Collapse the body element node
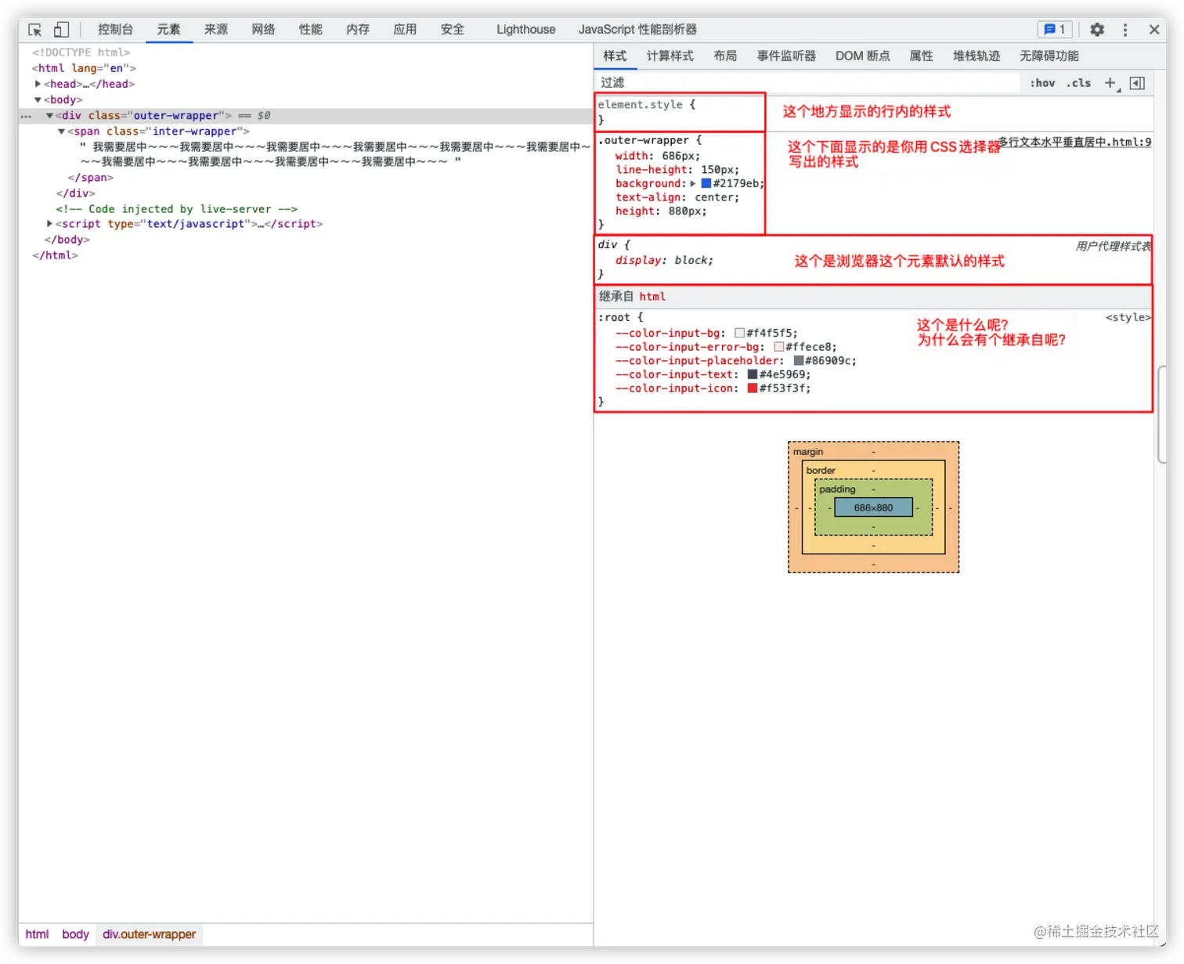This screenshot has width=1184, height=964. pyautogui.click(x=38, y=100)
